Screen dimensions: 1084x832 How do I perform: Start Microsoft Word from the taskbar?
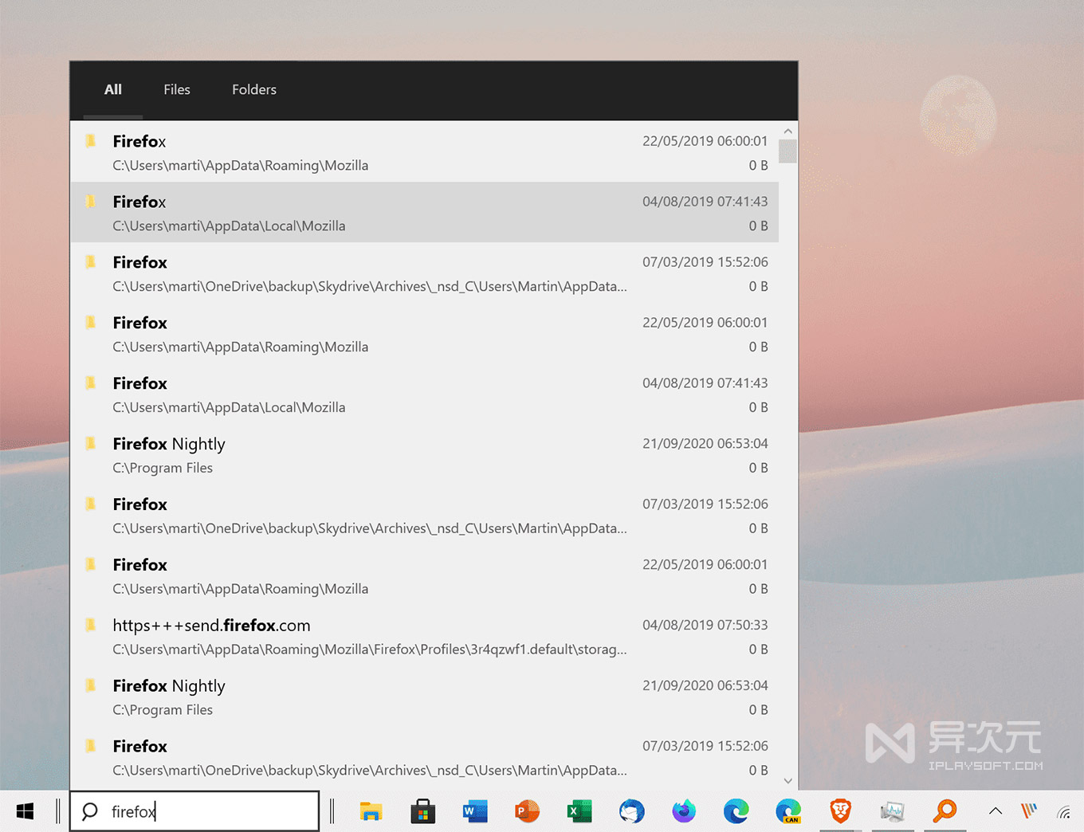click(x=475, y=811)
